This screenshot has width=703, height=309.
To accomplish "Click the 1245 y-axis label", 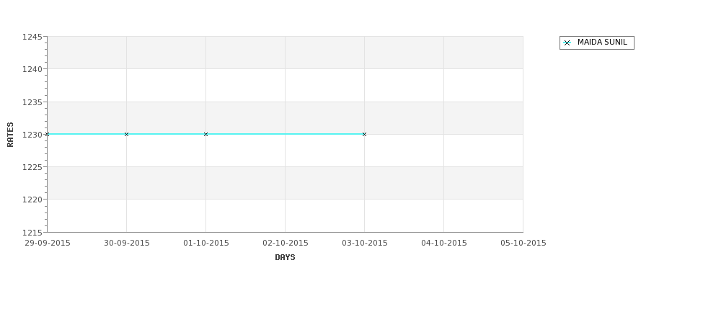I will point(32,37).
